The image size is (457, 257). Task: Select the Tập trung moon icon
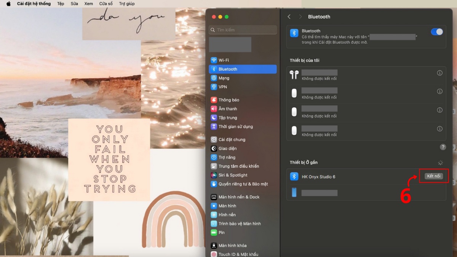tap(214, 117)
